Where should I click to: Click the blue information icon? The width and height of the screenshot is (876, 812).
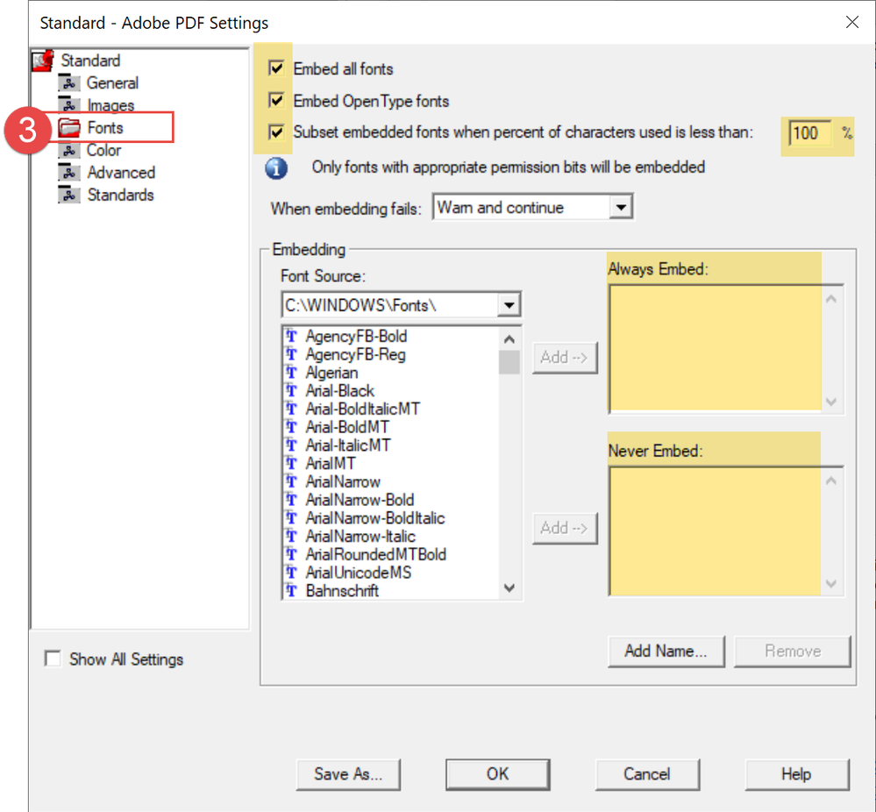click(x=276, y=167)
